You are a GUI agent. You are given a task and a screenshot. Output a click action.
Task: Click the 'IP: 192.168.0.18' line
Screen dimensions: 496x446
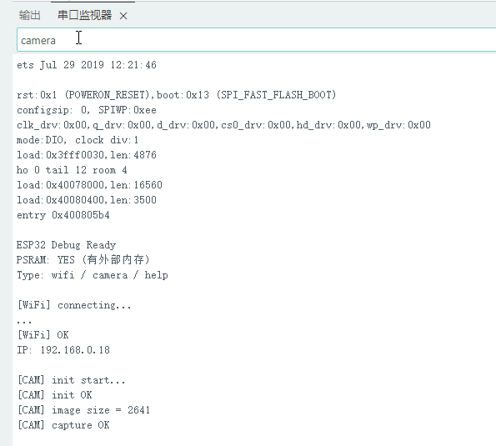(x=63, y=350)
